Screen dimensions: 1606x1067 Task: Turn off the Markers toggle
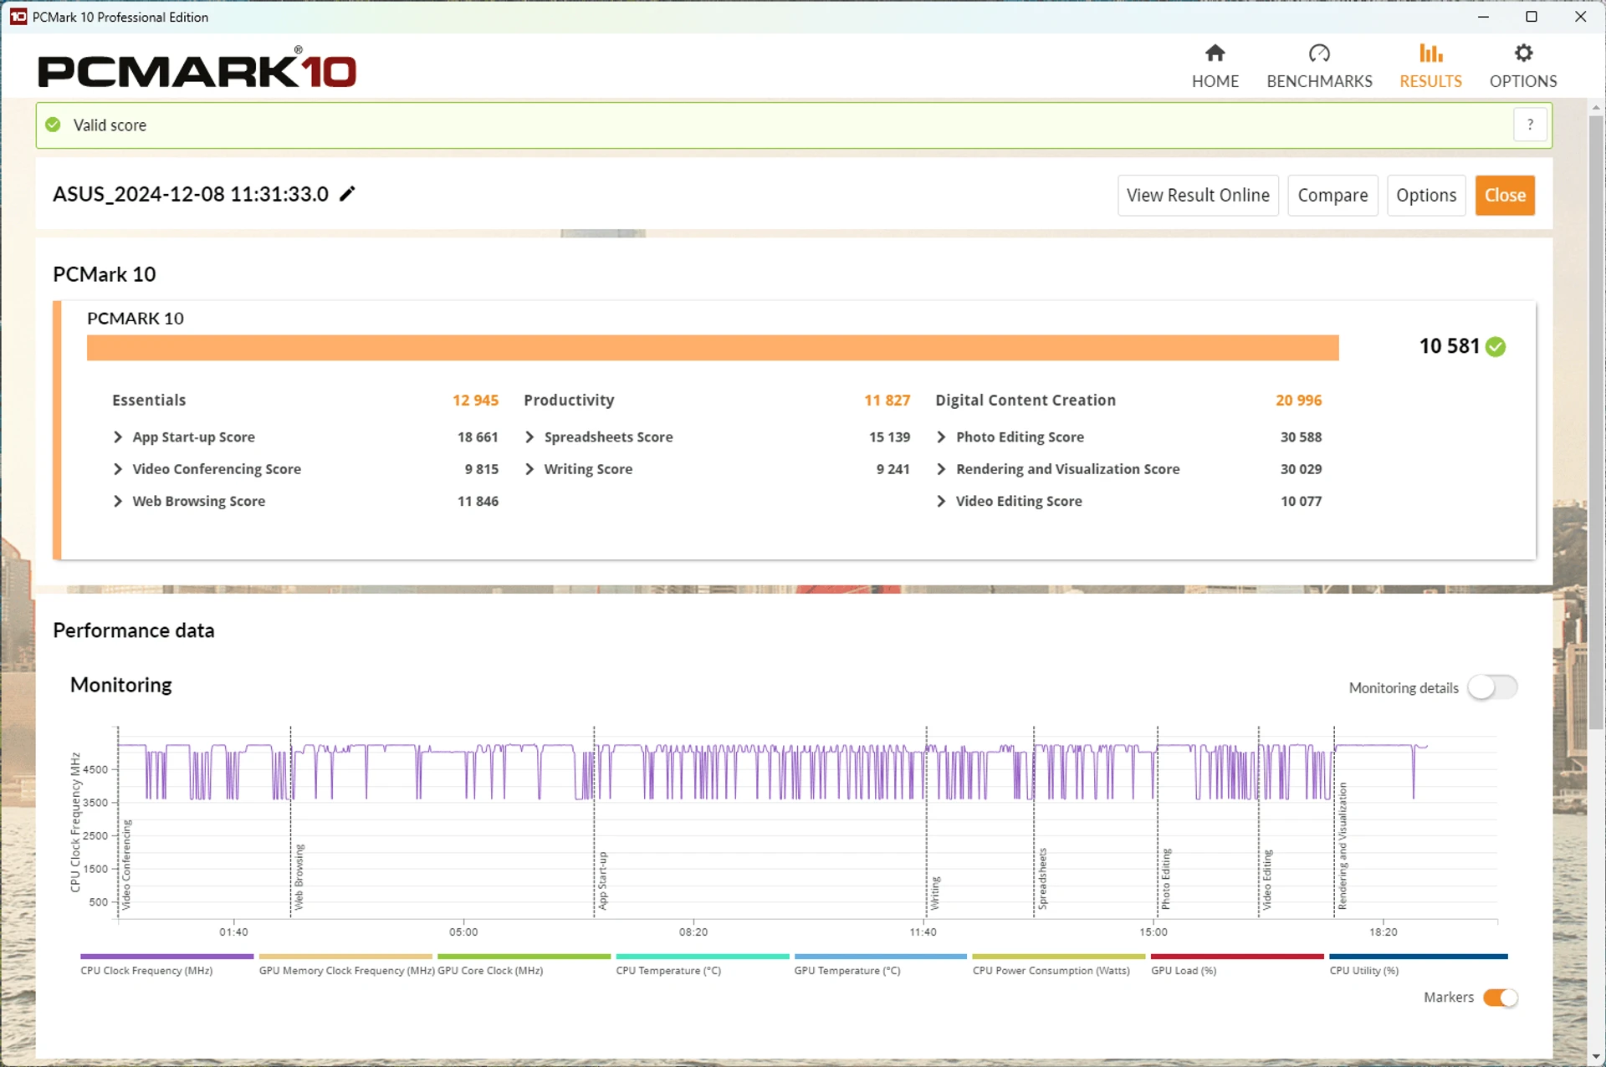click(1501, 998)
